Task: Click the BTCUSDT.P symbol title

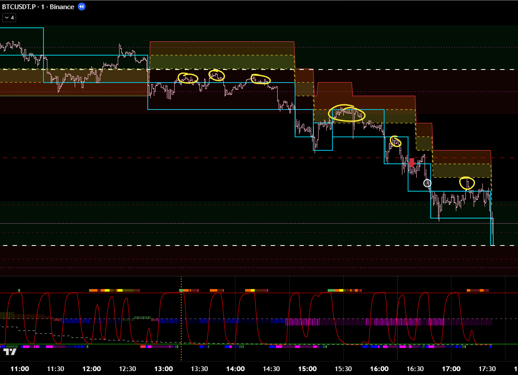Action: (x=19, y=7)
